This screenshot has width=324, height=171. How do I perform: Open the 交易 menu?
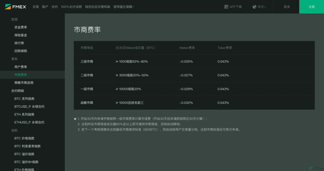[x=35, y=7]
